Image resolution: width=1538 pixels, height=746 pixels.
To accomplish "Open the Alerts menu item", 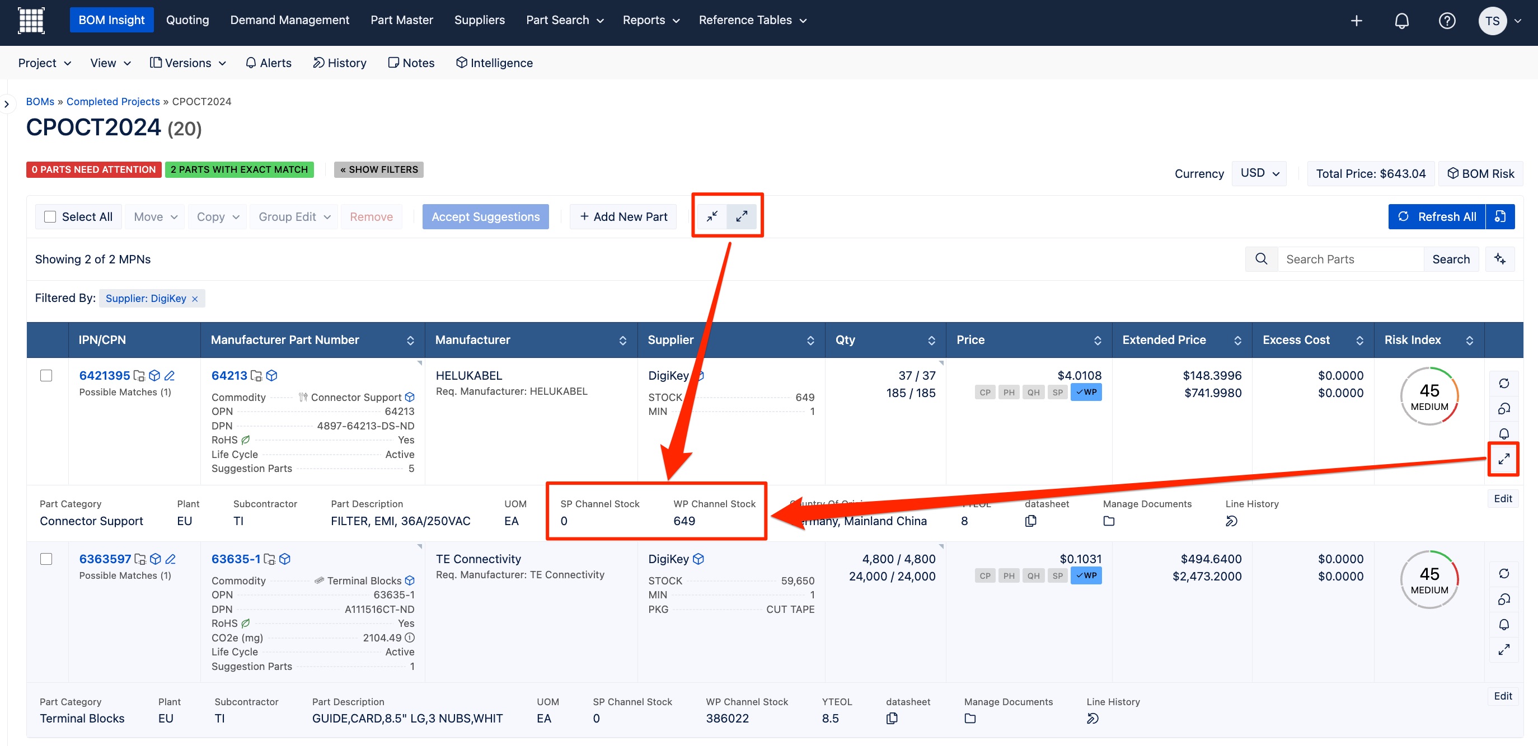I will click(269, 63).
